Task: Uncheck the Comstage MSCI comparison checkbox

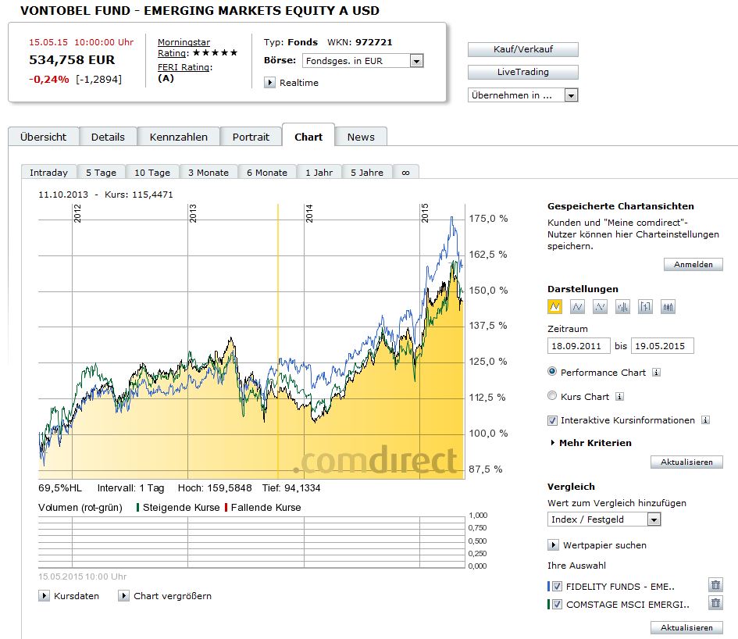Action: 557,604
